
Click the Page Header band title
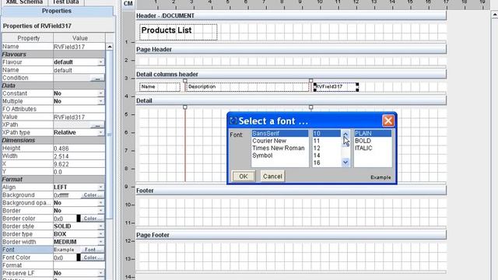point(154,50)
